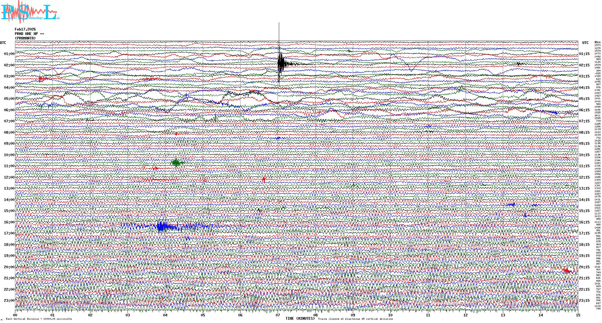
Task: Click the small blue burst near 14:15 at the right
Action: [x=512, y=205]
